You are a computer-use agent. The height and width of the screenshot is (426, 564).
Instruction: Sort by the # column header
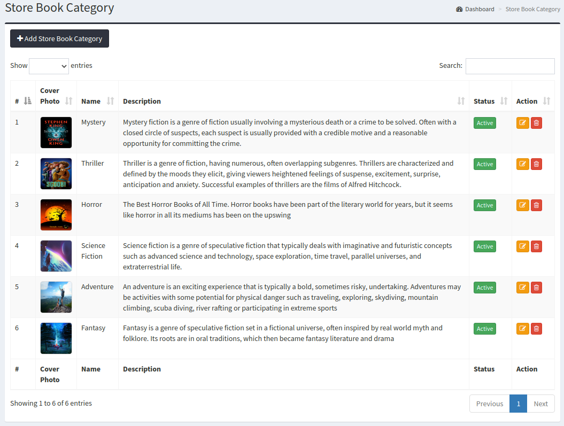point(22,101)
